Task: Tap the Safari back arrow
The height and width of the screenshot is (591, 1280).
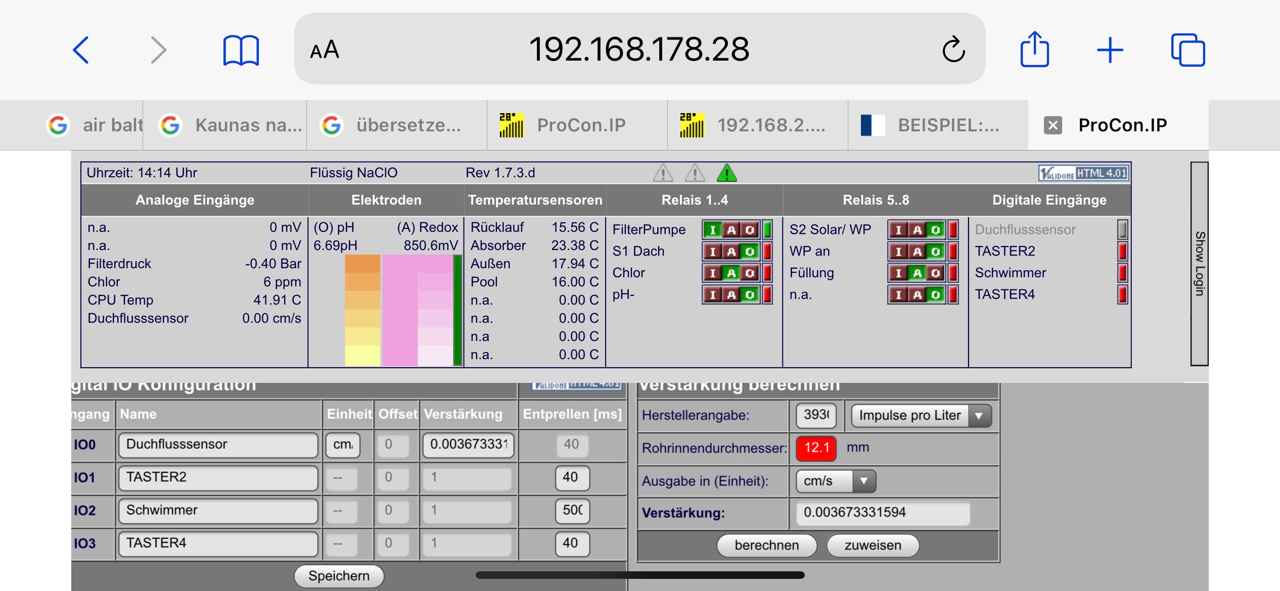Action: click(81, 50)
